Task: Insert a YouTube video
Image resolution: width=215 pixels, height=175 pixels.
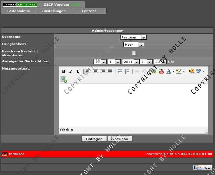Action: [x=161, y=71]
